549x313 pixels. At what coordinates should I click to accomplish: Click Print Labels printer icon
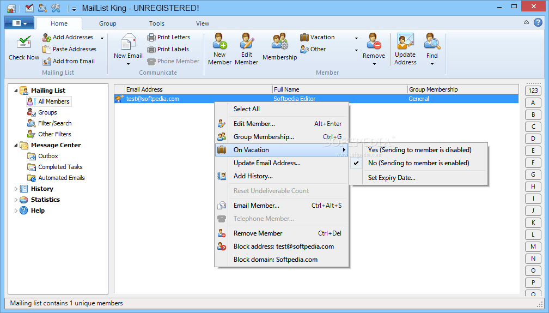pyautogui.click(x=151, y=50)
